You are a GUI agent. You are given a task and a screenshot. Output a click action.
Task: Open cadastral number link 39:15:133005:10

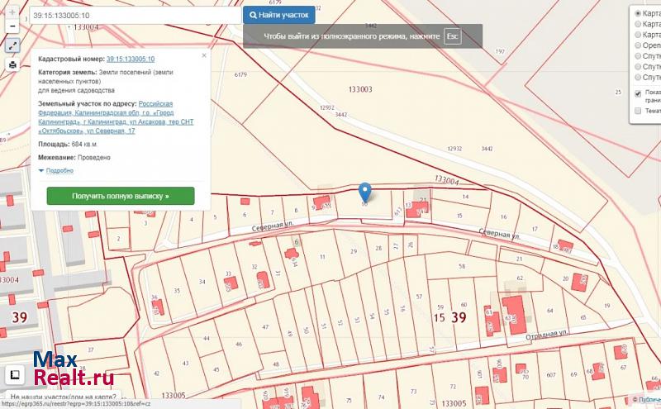[131, 59]
